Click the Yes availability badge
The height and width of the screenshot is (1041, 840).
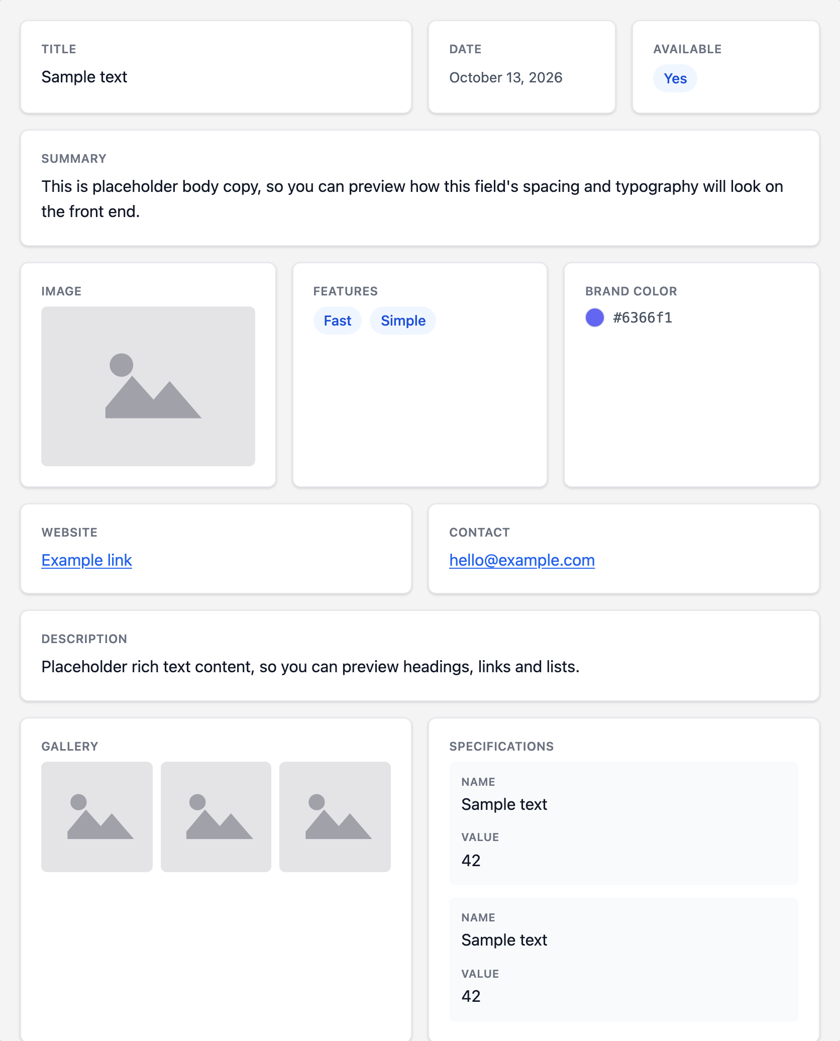coord(675,78)
